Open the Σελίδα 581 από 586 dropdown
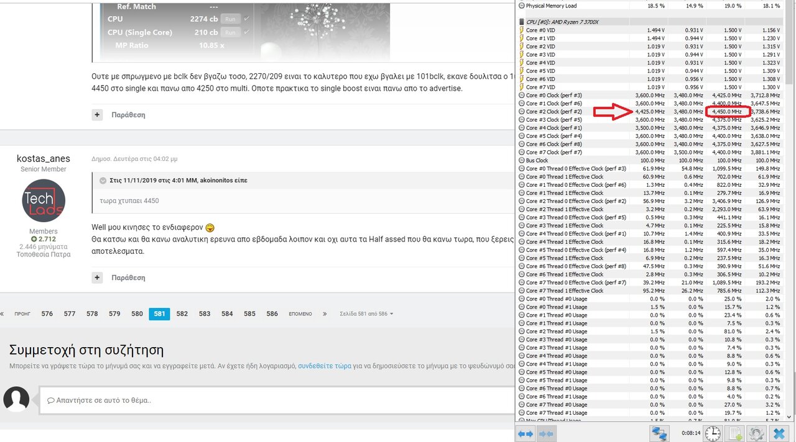This screenshot has width=796, height=442. tap(366, 314)
